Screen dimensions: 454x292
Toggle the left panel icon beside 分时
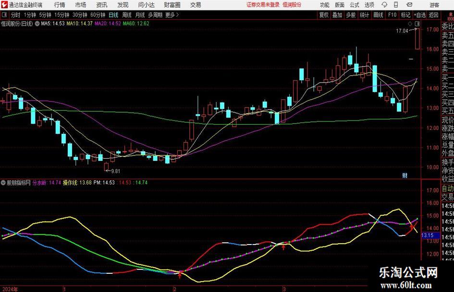pyautogui.click(x=4, y=15)
